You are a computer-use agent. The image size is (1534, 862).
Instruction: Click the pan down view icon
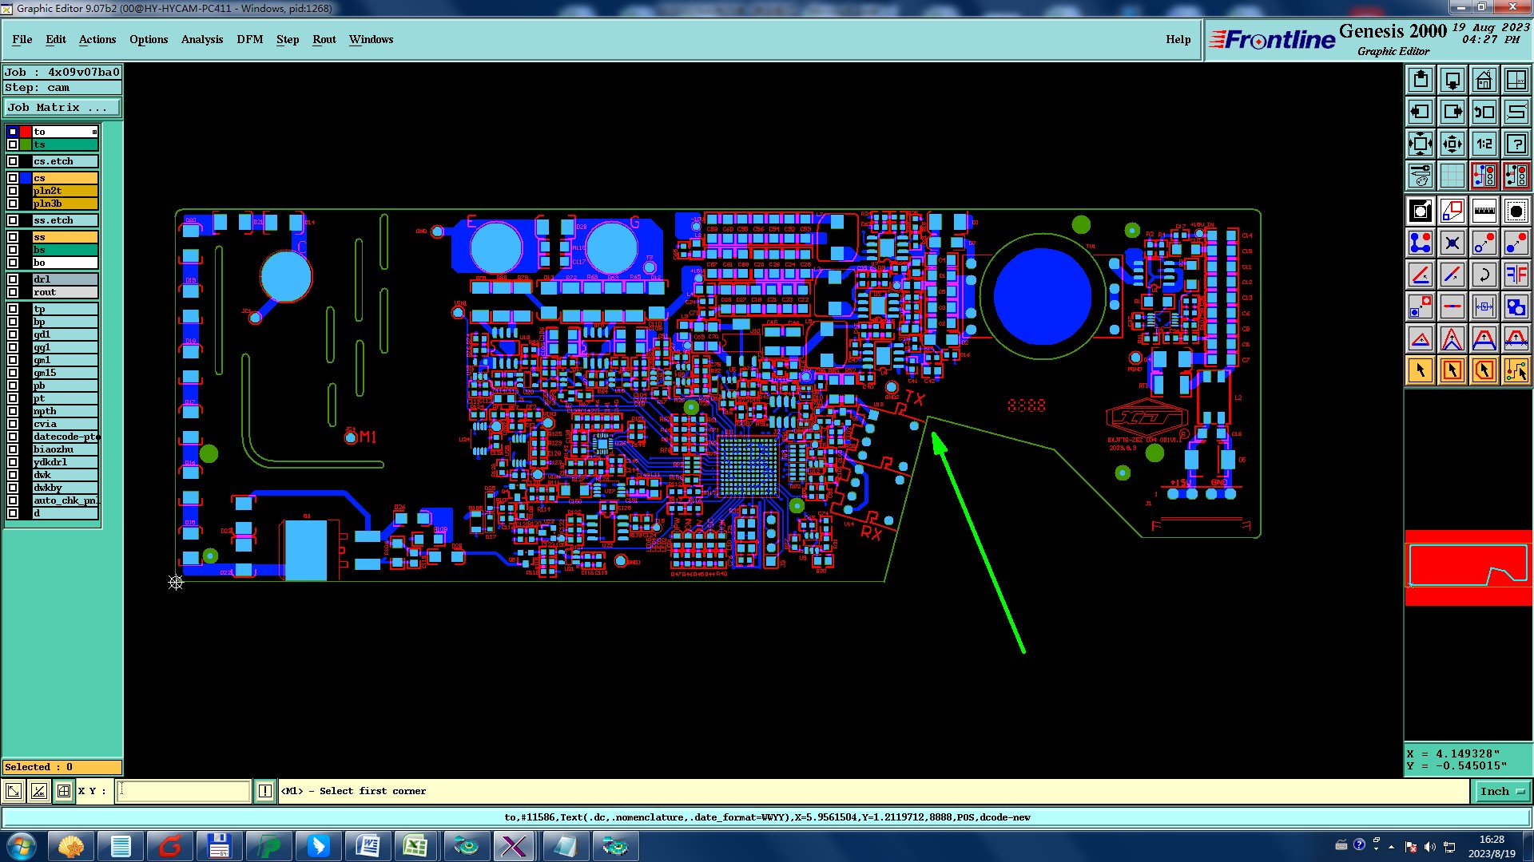tap(1453, 80)
